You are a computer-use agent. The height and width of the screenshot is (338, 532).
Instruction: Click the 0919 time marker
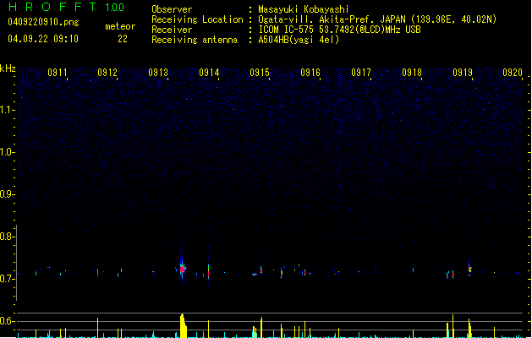point(463,73)
